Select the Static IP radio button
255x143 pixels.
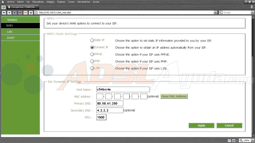[92, 40]
